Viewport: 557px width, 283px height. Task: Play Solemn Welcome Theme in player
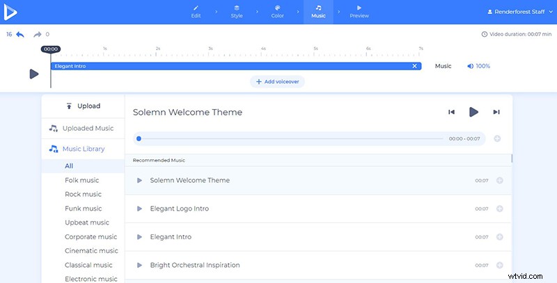pos(473,112)
